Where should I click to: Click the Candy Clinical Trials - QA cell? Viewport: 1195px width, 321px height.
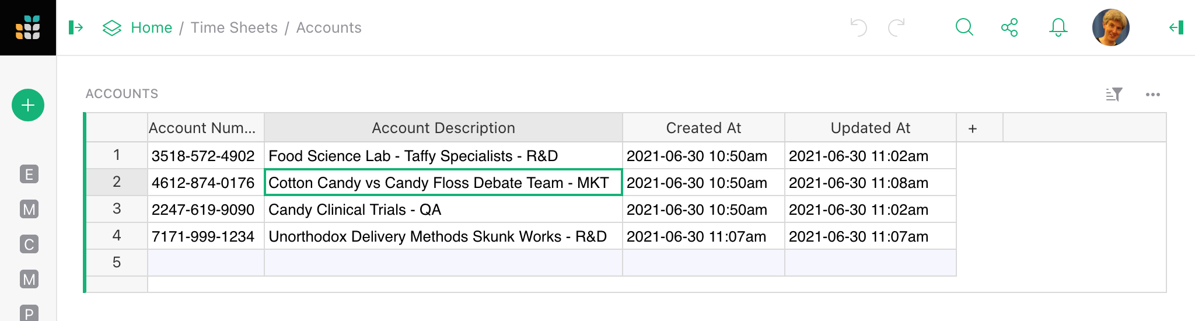[355, 210]
